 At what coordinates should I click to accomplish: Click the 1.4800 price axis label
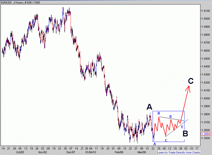click(x=206, y=35)
